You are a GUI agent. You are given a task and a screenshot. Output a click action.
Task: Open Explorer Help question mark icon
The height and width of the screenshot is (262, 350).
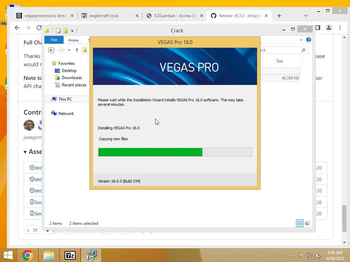point(309,40)
